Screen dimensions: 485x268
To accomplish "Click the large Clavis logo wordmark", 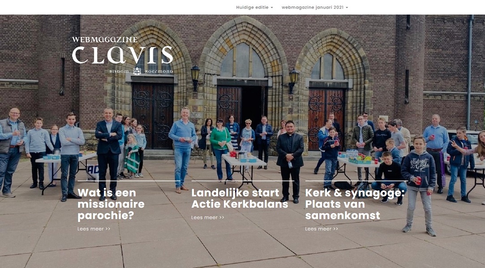I will [x=123, y=55].
